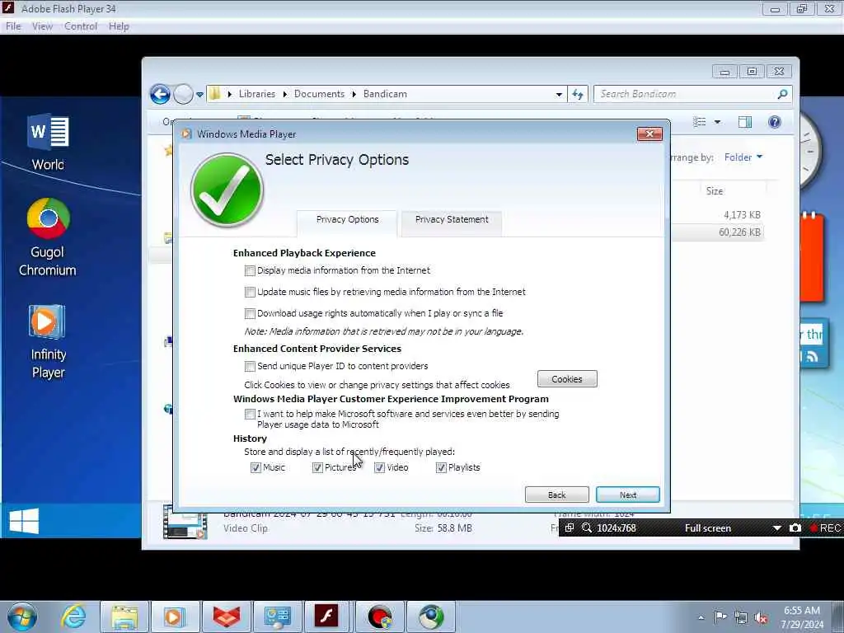Open the Windows Media Player taskbar icon
The image size is (844, 633).
175,617
